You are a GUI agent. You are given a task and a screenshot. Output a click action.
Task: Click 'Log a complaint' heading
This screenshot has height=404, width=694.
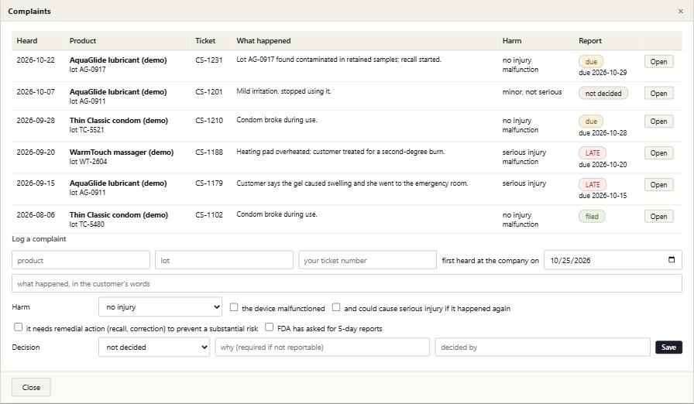click(x=39, y=239)
